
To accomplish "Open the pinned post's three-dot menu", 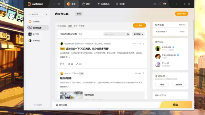I will (143, 44).
